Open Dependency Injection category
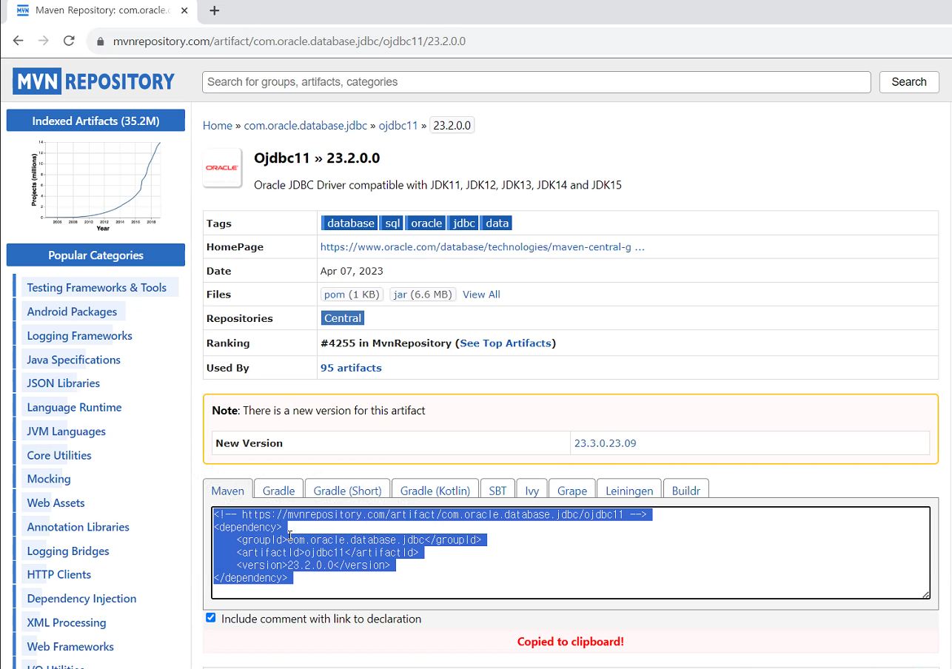 (x=82, y=599)
